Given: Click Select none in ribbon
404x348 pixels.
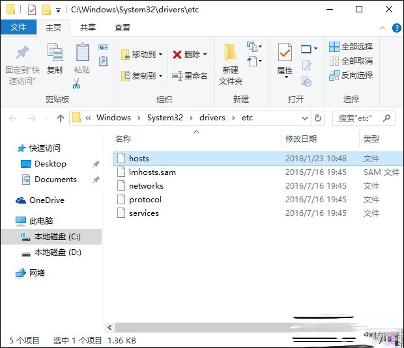Looking at the screenshot, I should [351, 61].
